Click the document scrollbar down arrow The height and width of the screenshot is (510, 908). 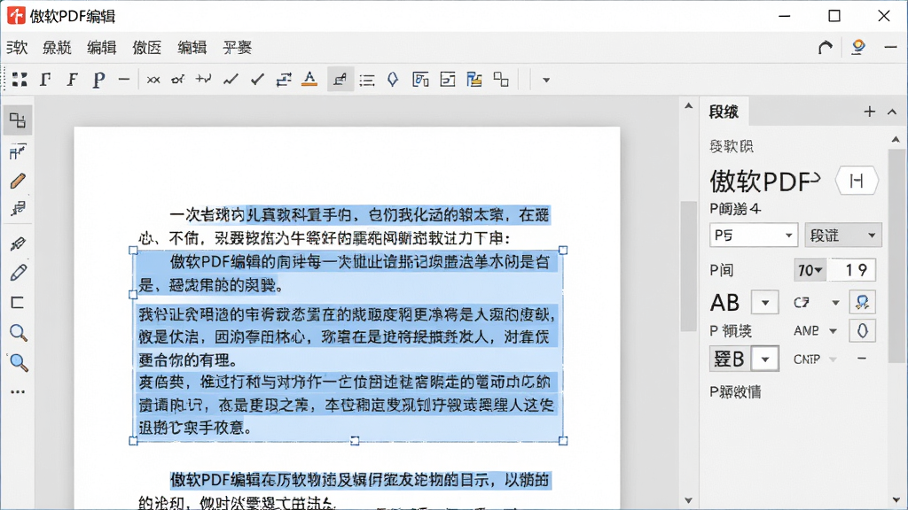point(688,500)
